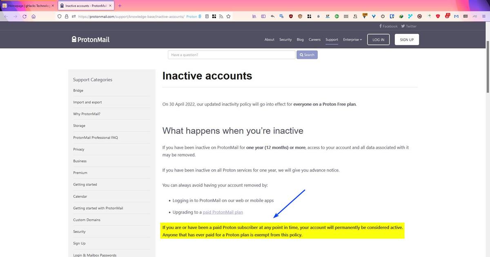Open the Firefox hamburger menu
Image resolution: width=490 pixels, height=257 pixels.
point(485,16)
